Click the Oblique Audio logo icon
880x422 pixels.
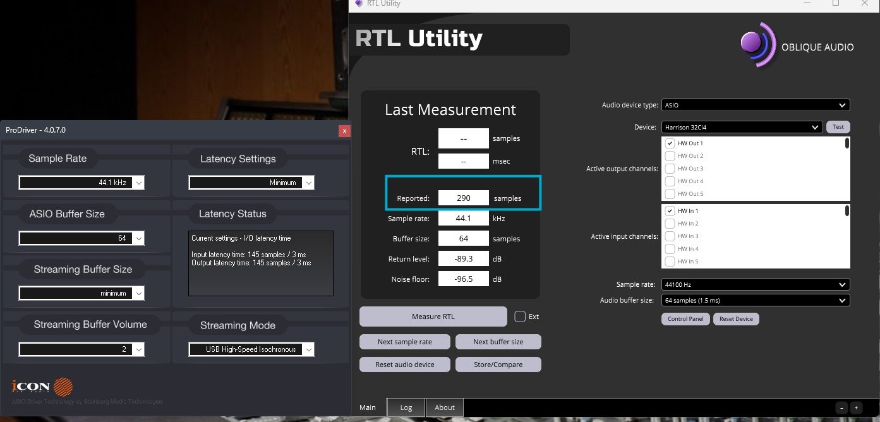pyautogui.click(x=758, y=45)
